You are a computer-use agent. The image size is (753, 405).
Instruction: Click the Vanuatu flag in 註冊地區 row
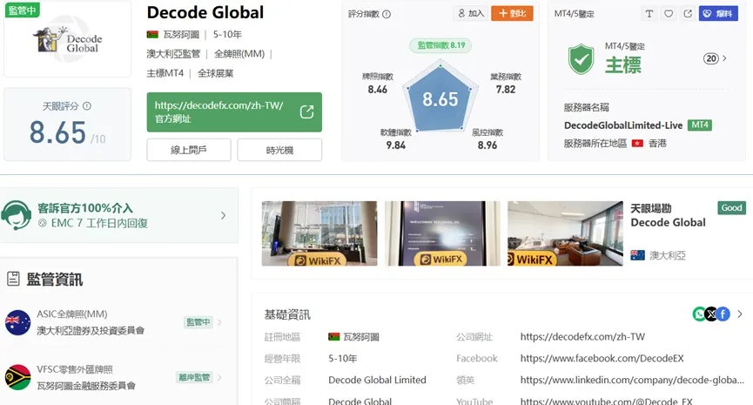pos(333,337)
